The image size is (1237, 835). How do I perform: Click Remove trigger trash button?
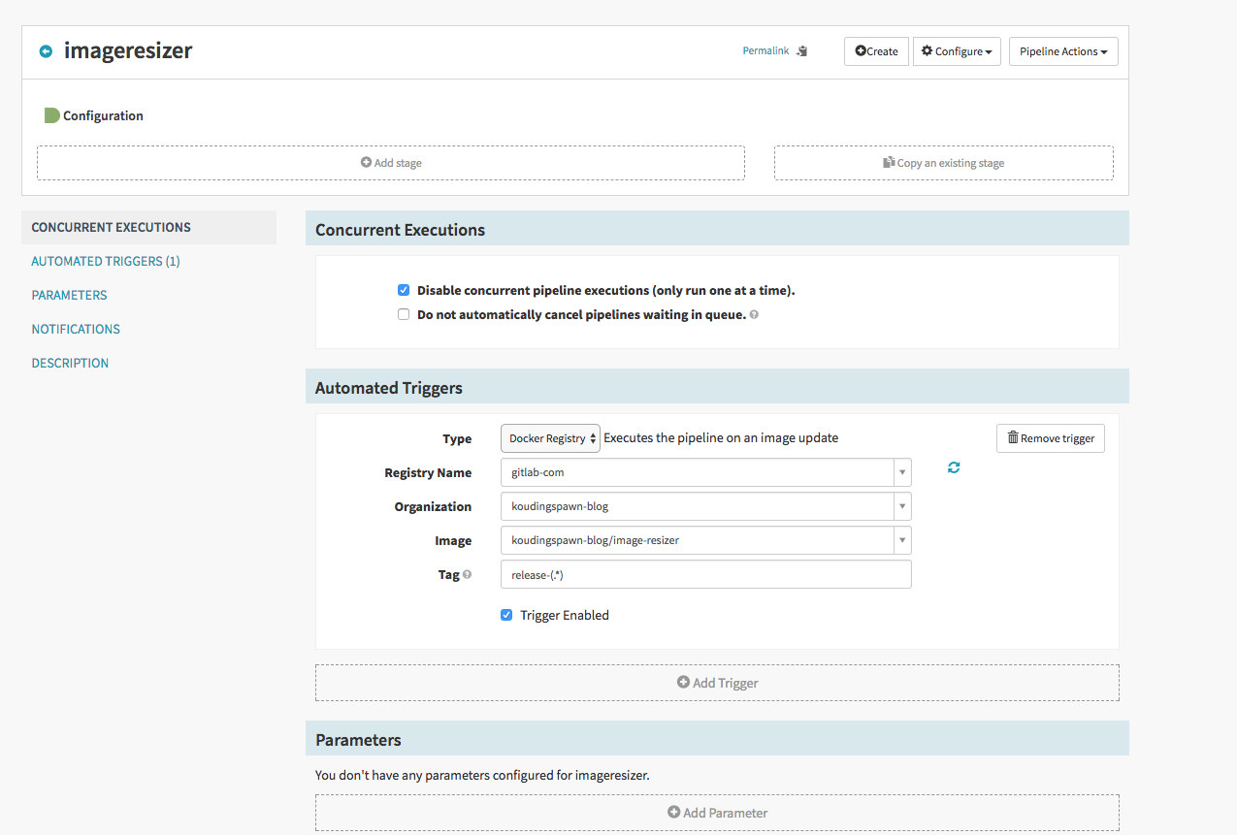tap(1050, 438)
